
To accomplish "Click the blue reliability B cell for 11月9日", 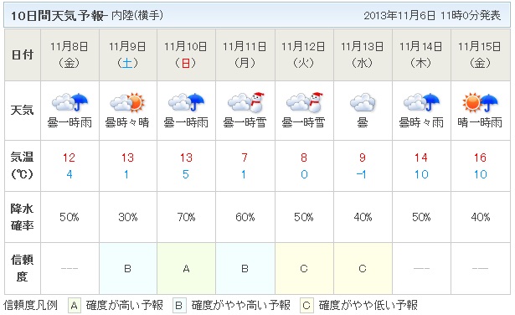I will click(128, 268).
